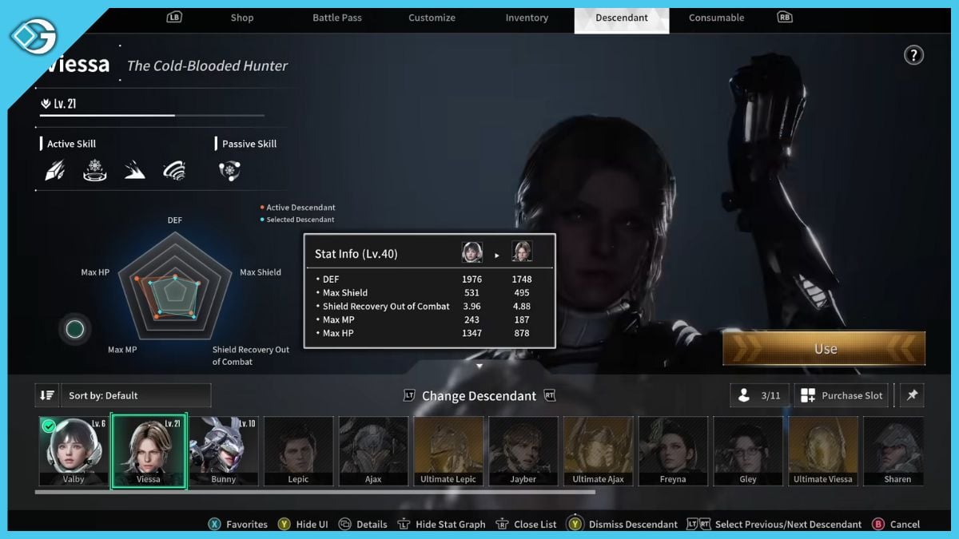Open the Shop tab
Image resolution: width=959 pixels, height=539 pixels.
(242, 18)
